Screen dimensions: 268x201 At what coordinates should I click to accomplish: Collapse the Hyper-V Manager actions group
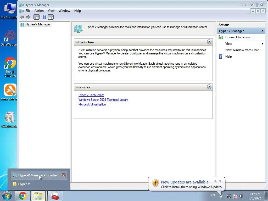pos(262,31)
